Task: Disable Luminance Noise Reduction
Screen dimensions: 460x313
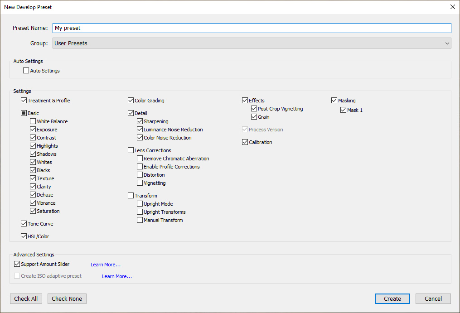Action: [140, 130]
